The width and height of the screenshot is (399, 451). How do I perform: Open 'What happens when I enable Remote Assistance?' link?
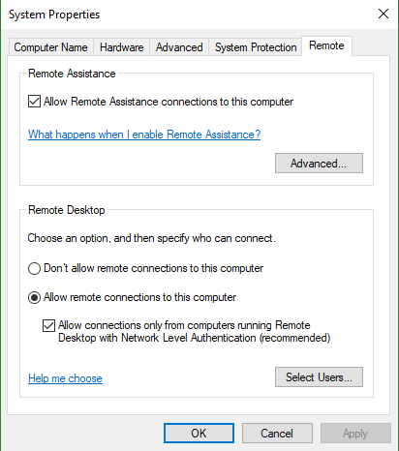pos(144,135)
